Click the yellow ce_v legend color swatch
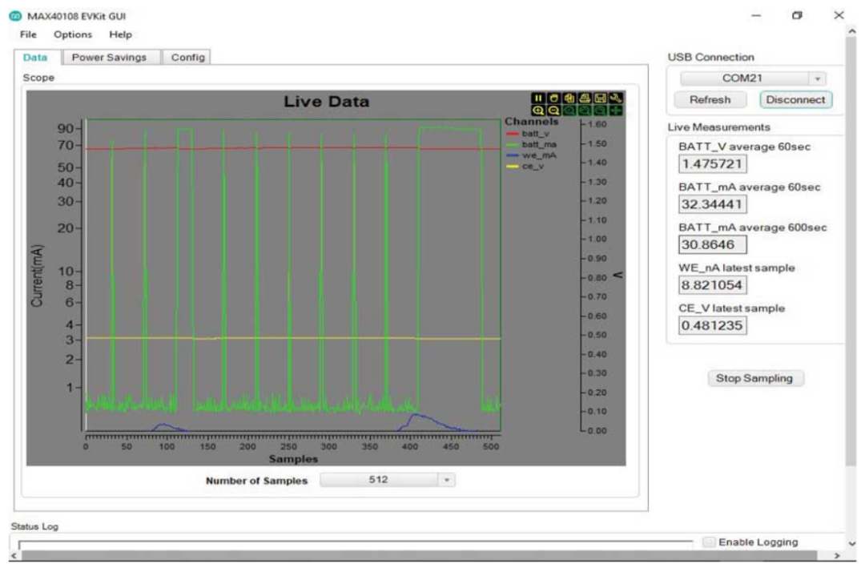The height and width of the screenshot is (572, 865). pyautogui.click(x=513, y=166)
